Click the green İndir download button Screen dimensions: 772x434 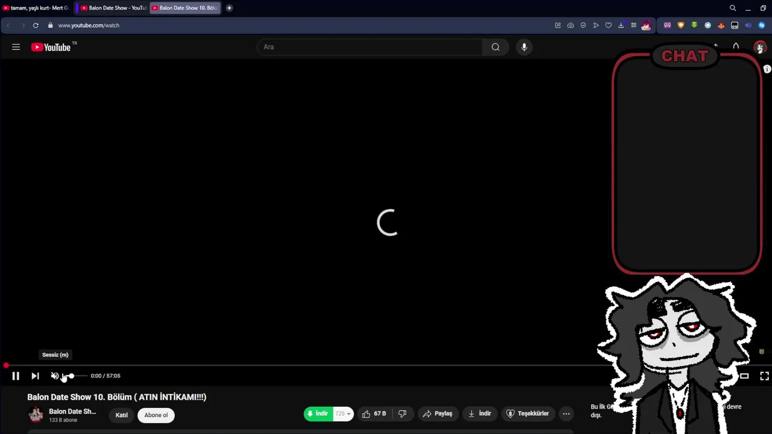[318, 414]
